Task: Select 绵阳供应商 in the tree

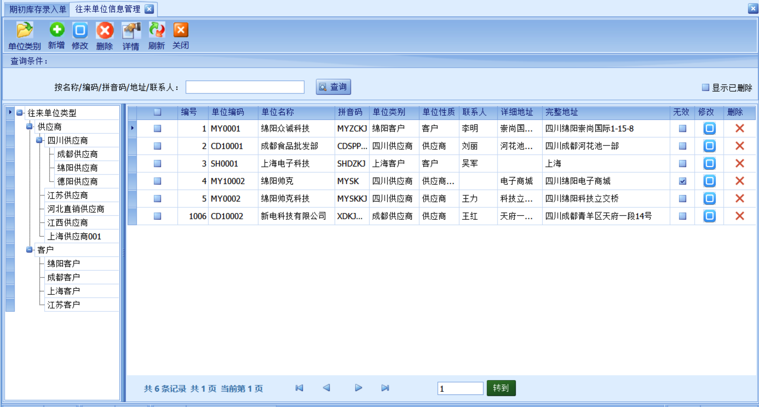Action: pyautogui.click(x=77, y=168)
